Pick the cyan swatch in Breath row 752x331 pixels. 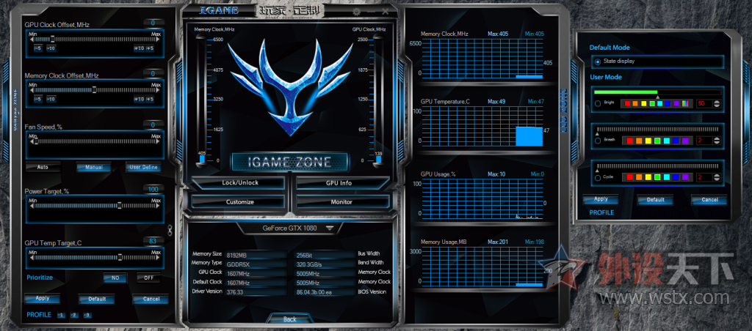pyautogui.click(x=666, y=141)
